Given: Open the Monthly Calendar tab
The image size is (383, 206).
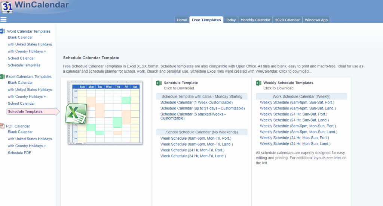Looking at the screenshot, I should 255,20.
